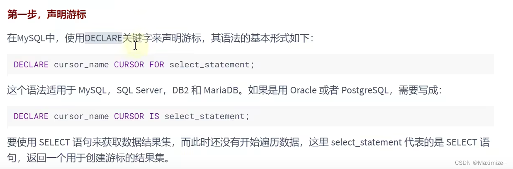Click the MariaDB text
Viewport: 513px width, 169px height.
click(x=222, y=90)
